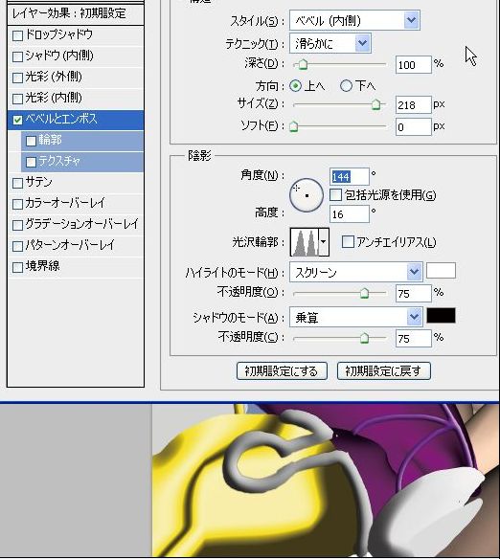
Task: Click the 初期設定に戻す button
Action: [384, 371]
